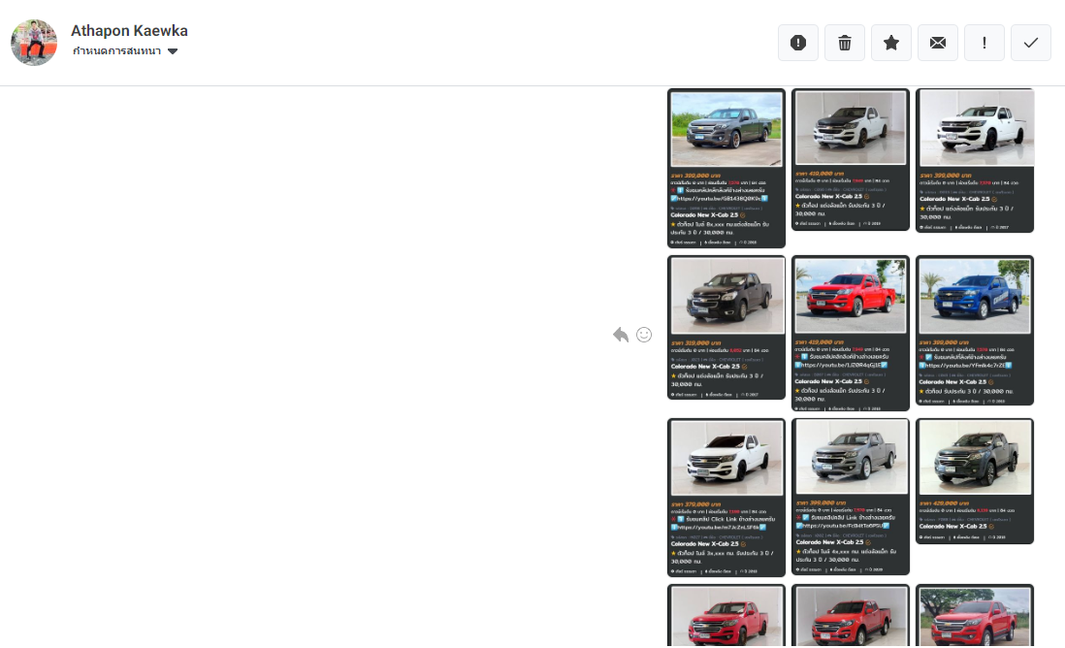
Task: Flag the conversation with the plain exclamation icon
Action: pyautogui.click(x=984, y=43)
